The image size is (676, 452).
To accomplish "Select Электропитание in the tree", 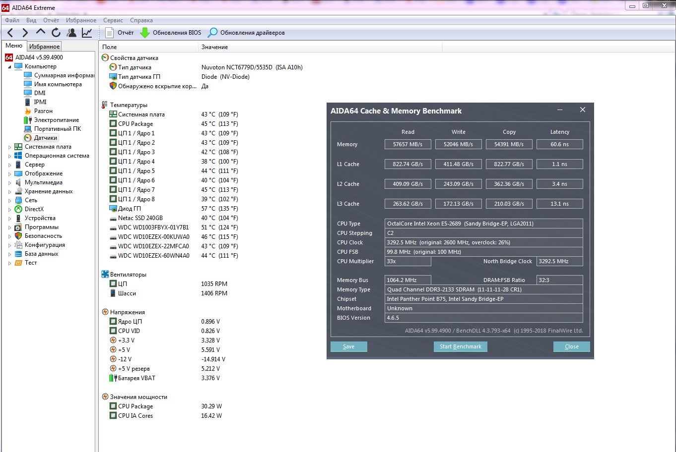I will [x=57, y=120].
